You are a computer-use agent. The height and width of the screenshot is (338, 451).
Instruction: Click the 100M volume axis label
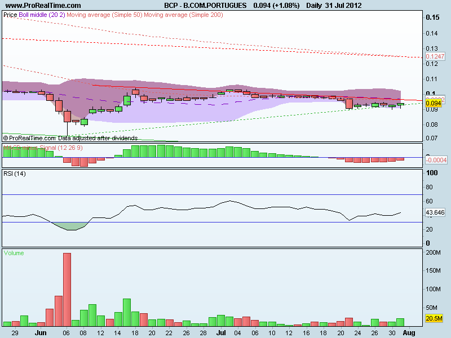point(433,289)
